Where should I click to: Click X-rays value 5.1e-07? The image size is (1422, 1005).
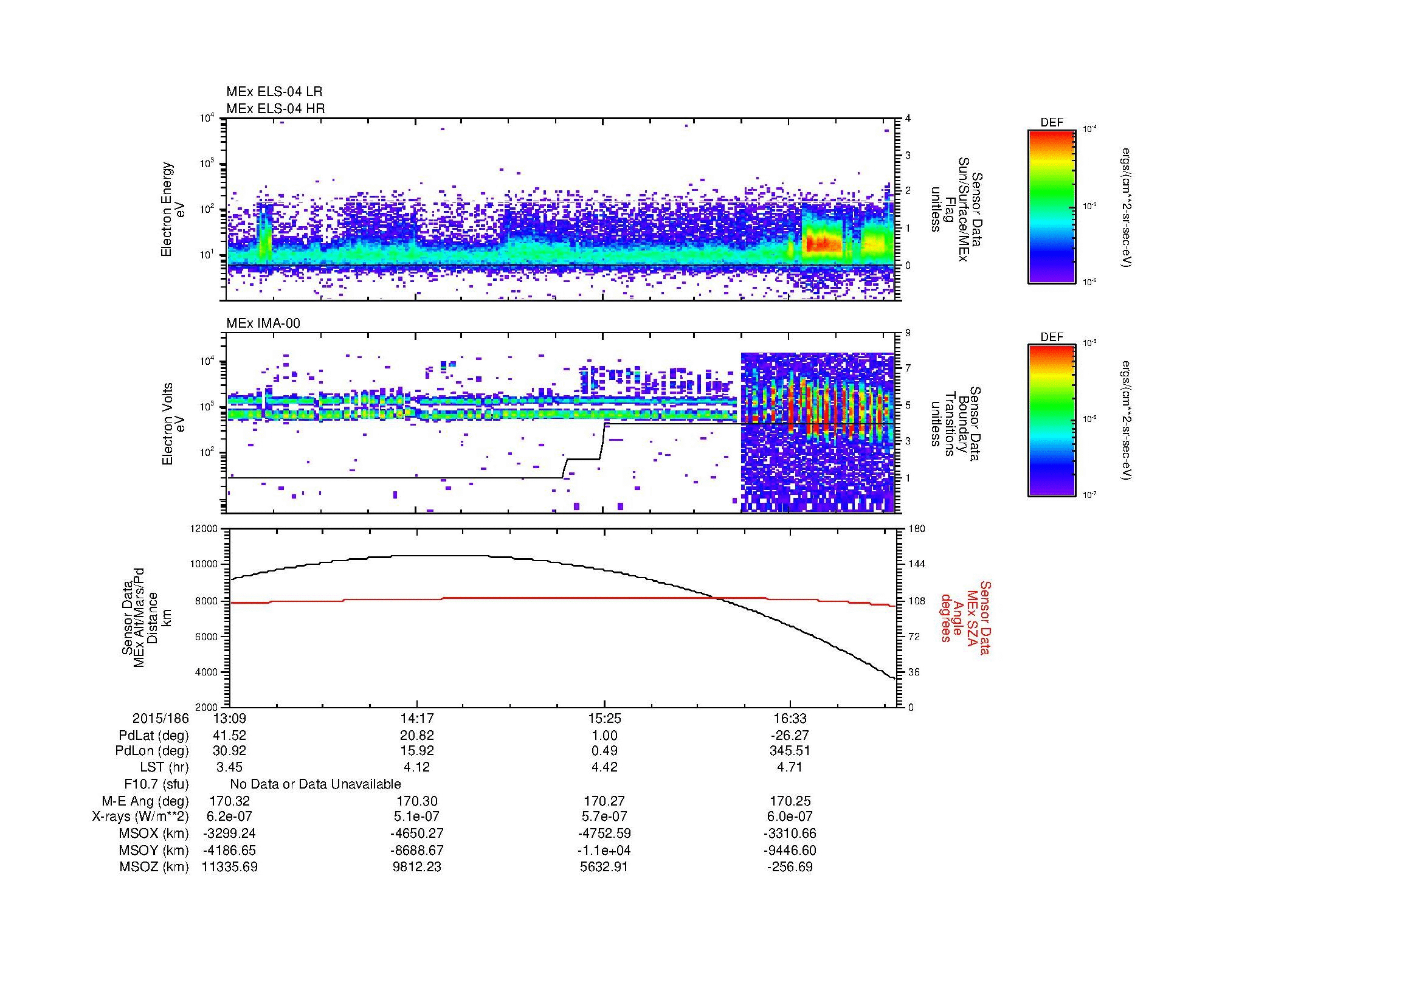click(x=417, y=817)
